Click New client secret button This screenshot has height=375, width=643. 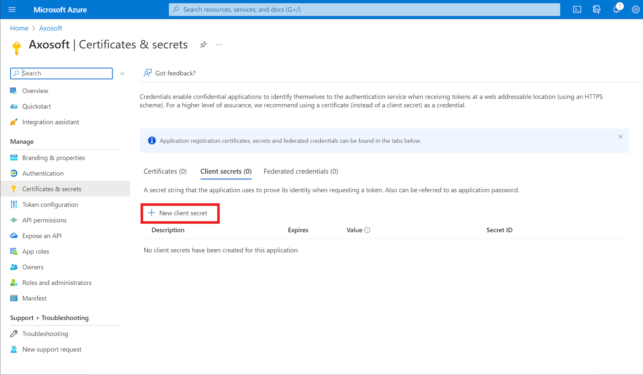pyautogui.click(x=178, y=213)
